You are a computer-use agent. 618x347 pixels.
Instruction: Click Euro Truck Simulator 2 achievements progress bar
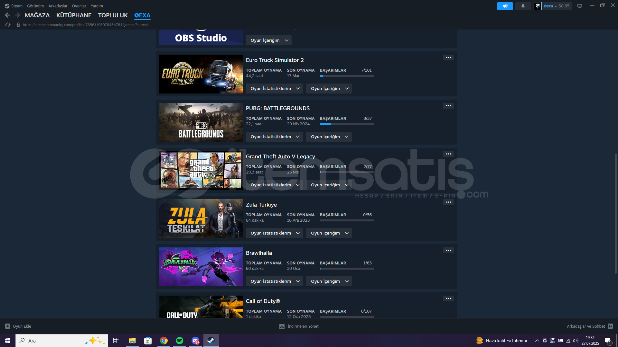[347, 76]
